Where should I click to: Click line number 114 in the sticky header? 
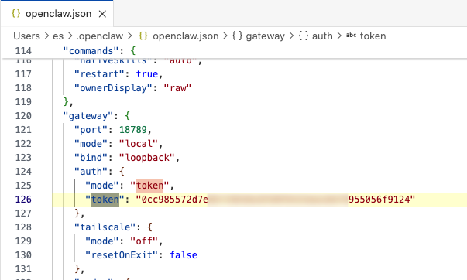(23, 51)
